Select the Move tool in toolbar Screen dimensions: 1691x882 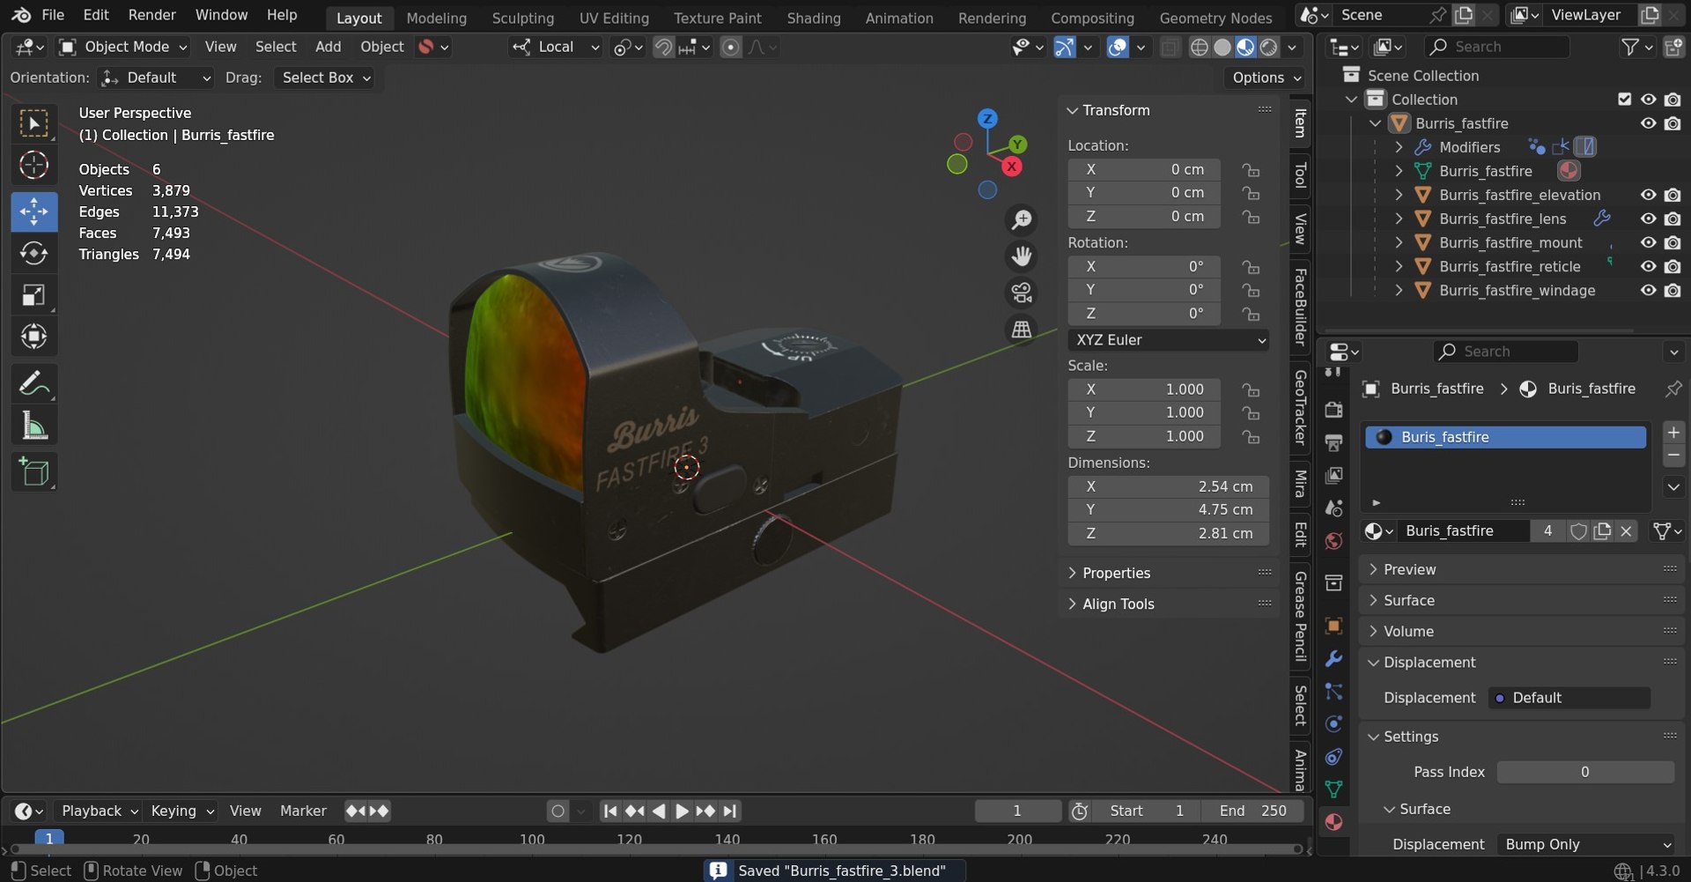(x=33, y=211)
